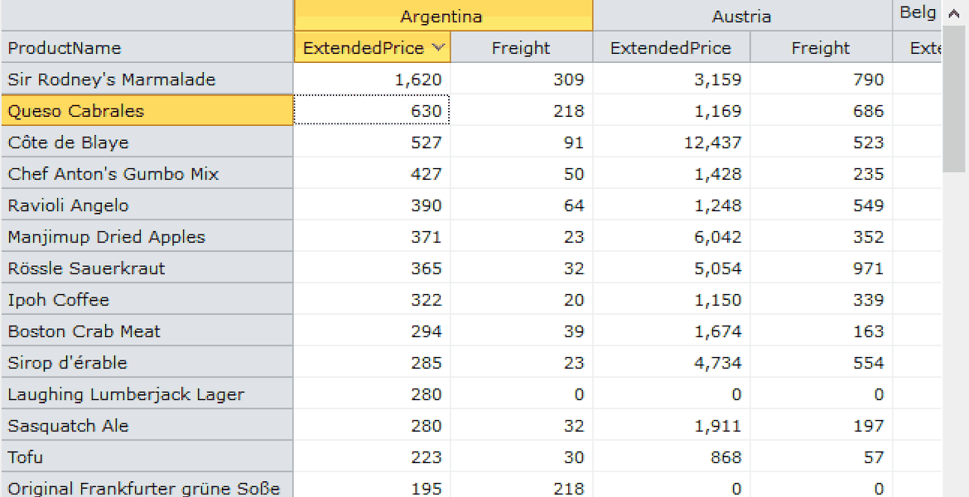Select the Queso Cabrales row header
The height and width of the screenshot is (497, 969).
coord(147,111)
